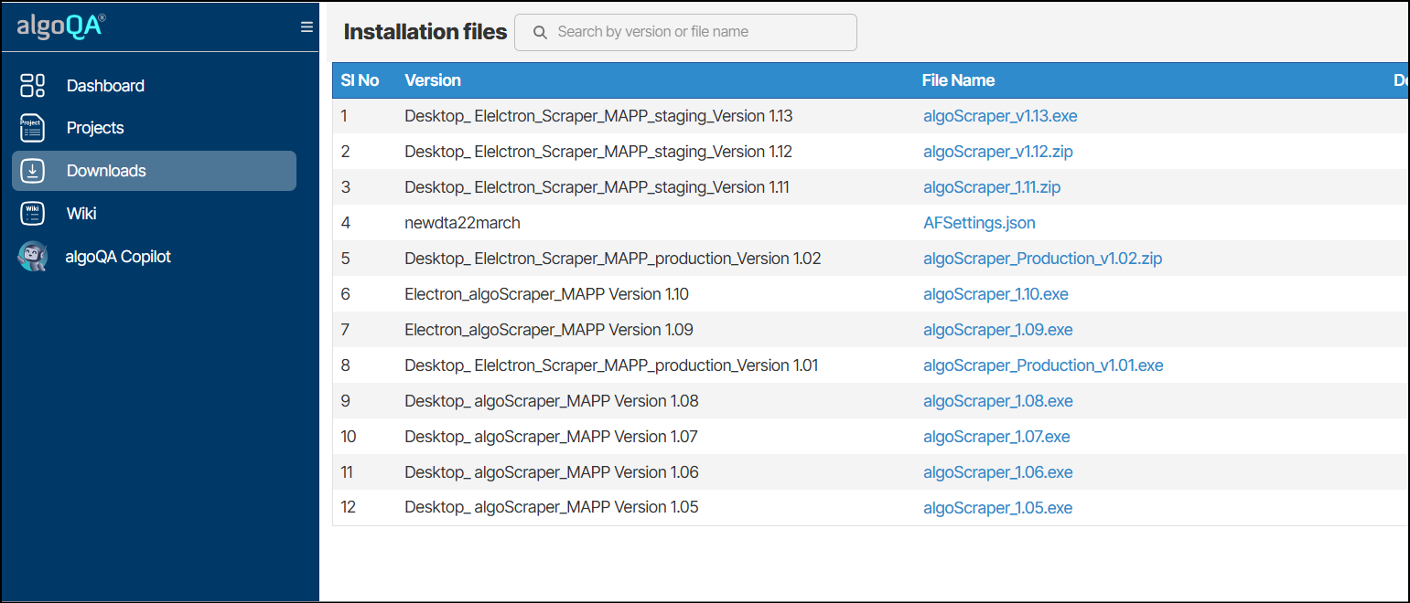Viewport: 1410px width, 603px height.
Task: Click the Sl No column header
Action: [360, 80]
